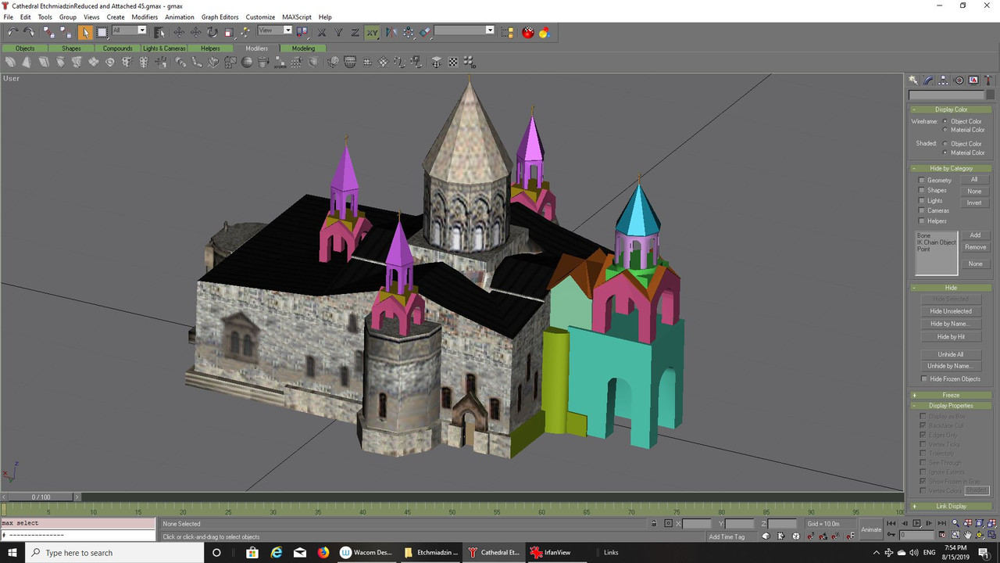Image resolution: width=1000 pixels, height=563 pixels.
Task: Click the 0 / 100 time slider
Action: point(41,497)
